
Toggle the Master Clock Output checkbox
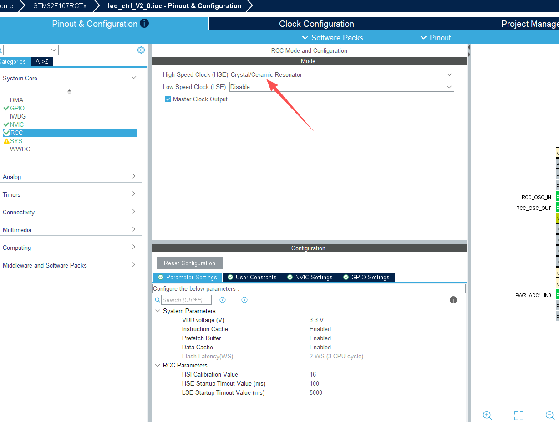click(x=168, y=99)
